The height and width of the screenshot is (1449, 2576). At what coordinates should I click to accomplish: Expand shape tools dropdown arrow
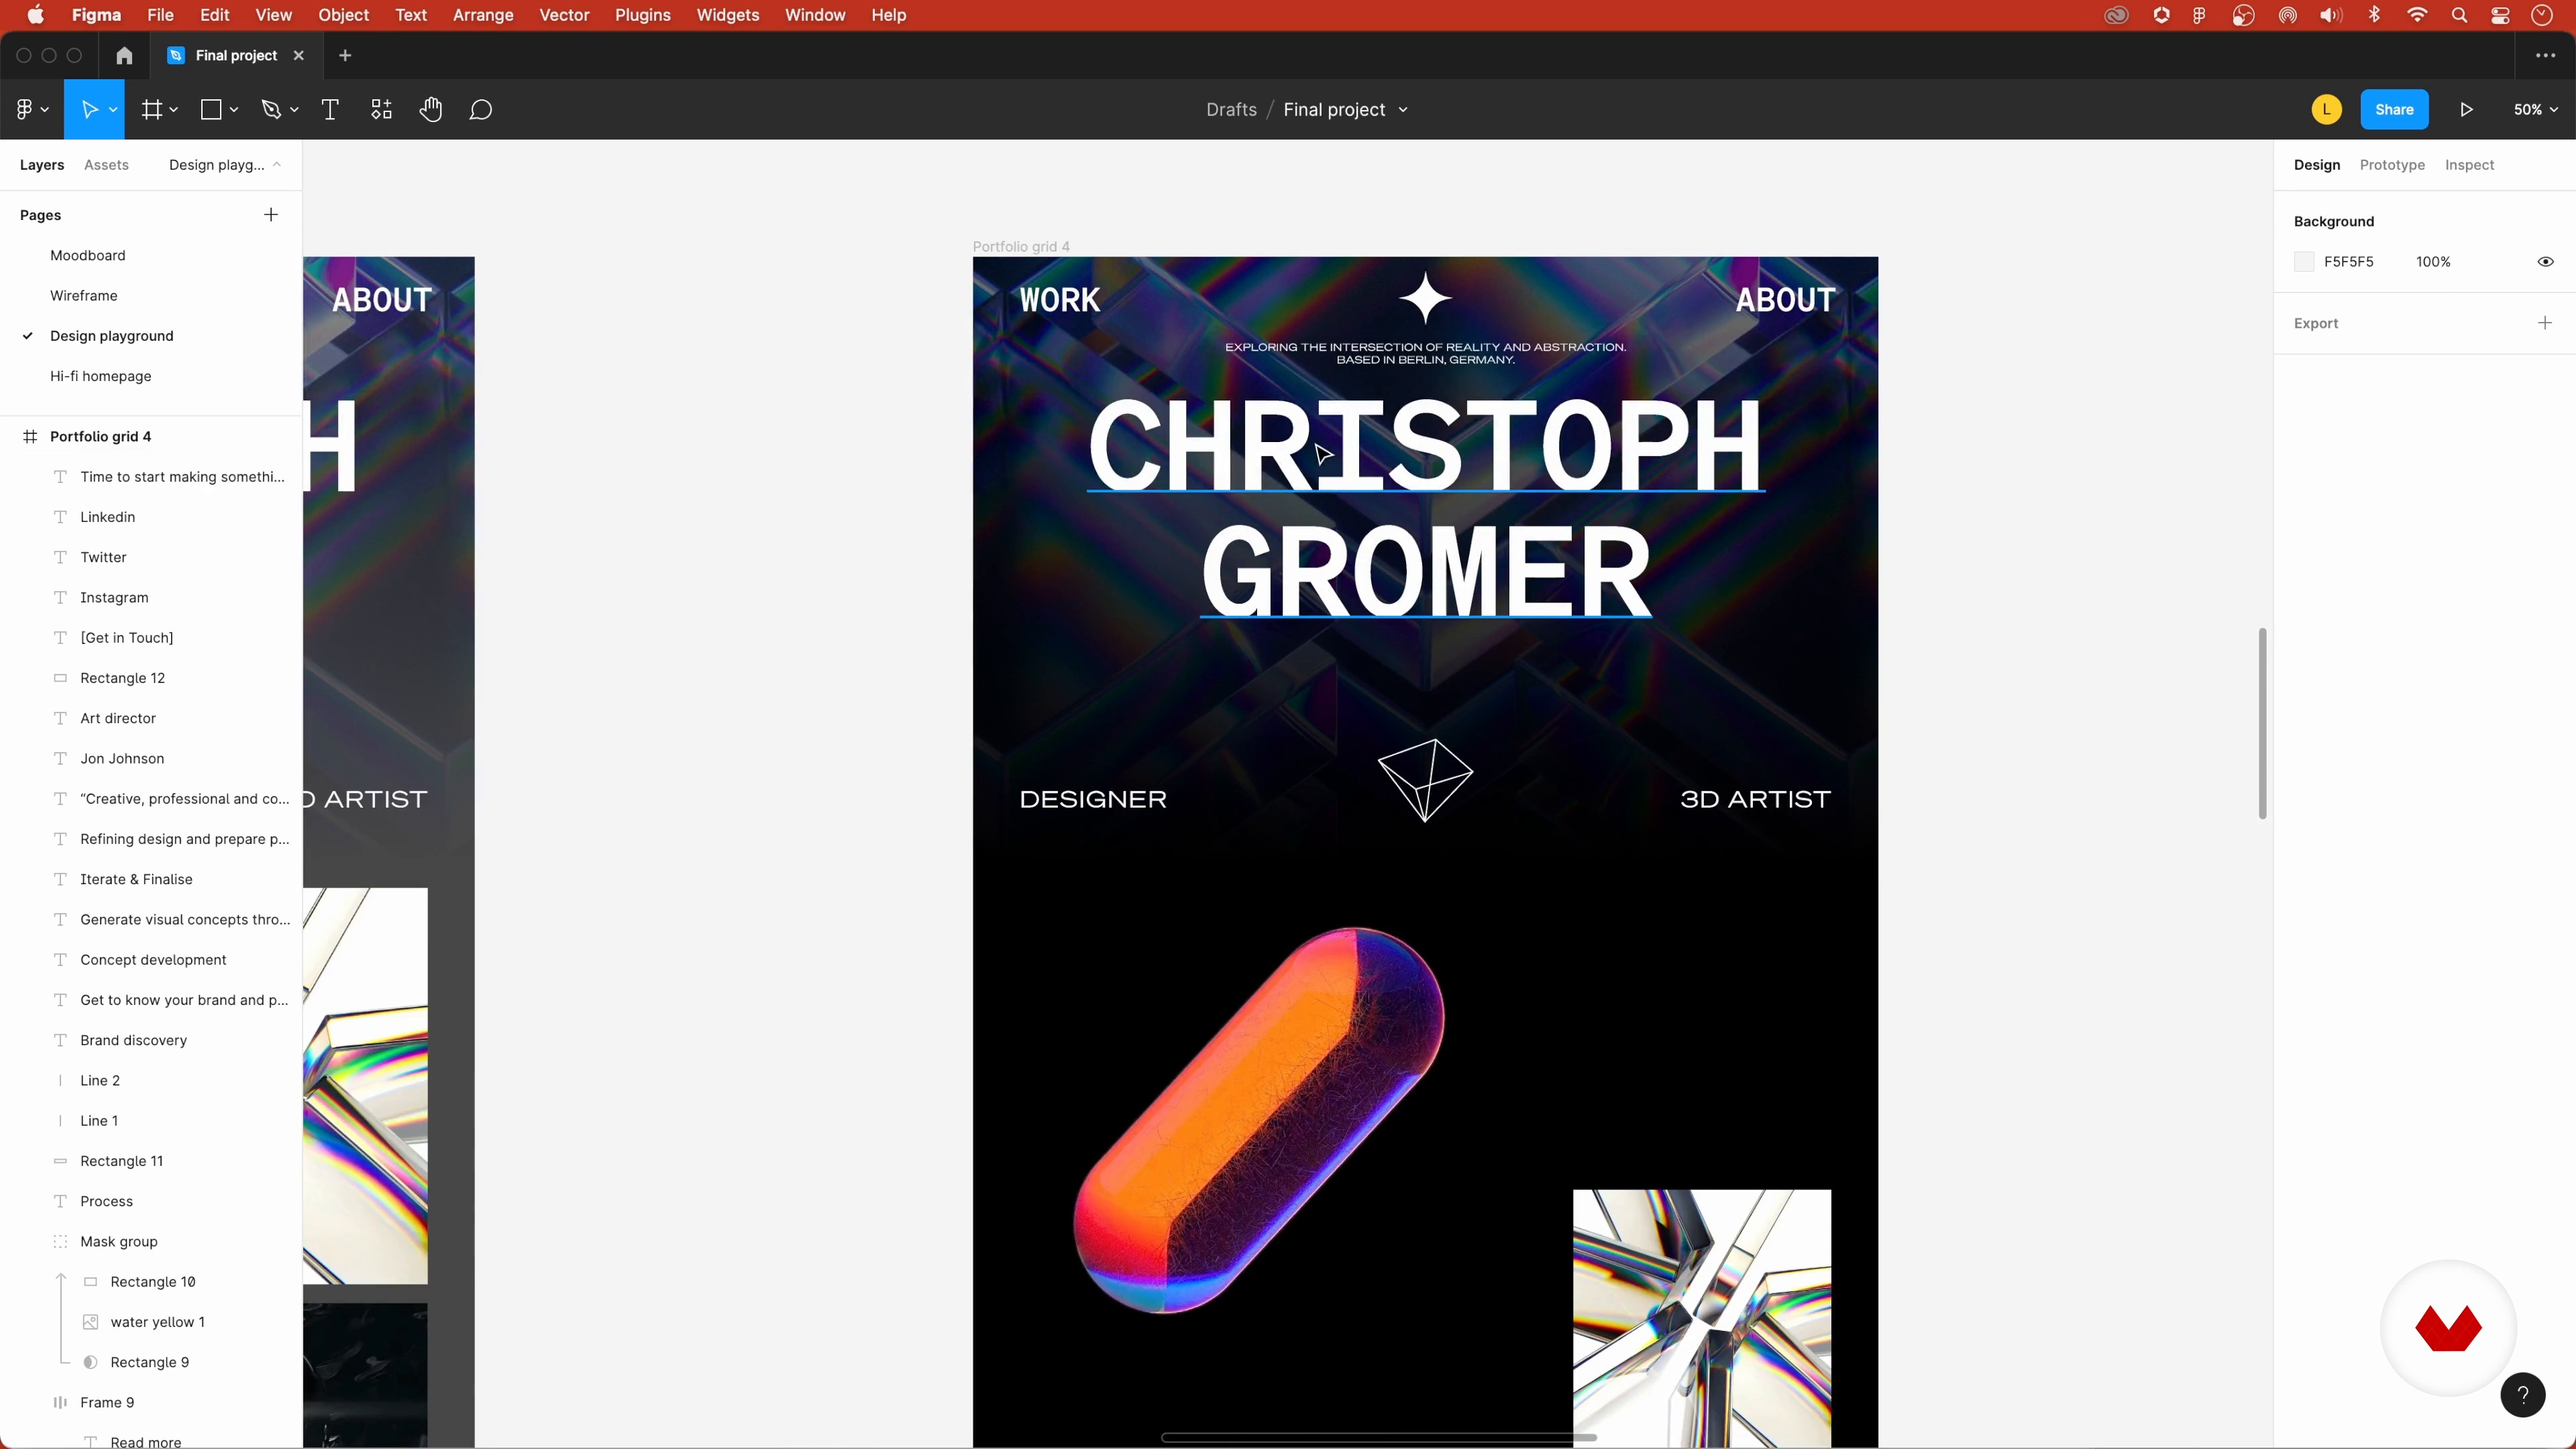[234, 110]
